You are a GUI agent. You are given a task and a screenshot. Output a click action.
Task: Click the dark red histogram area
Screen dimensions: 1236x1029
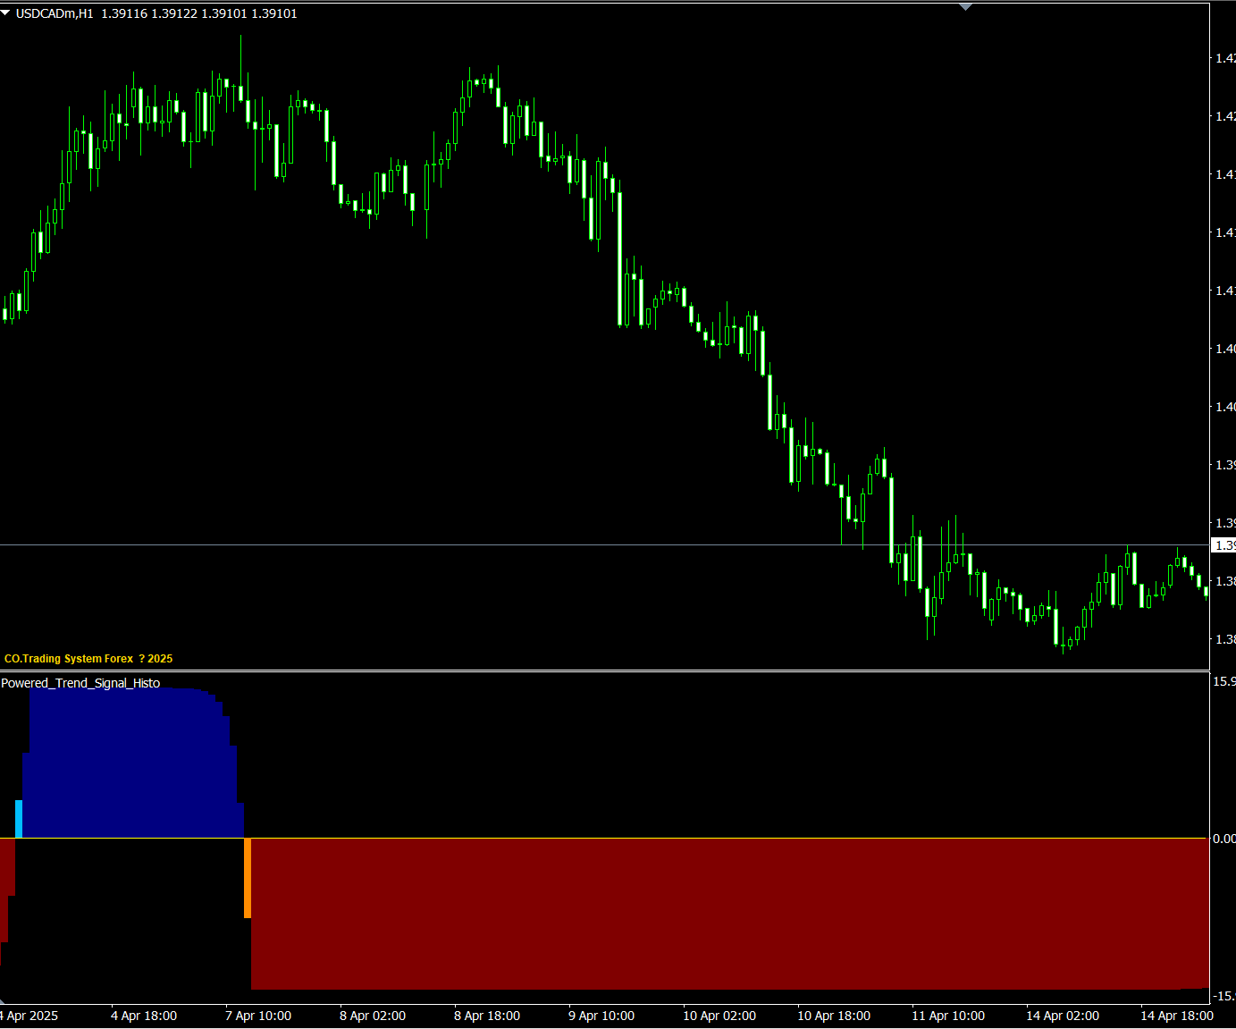(715, 912)
